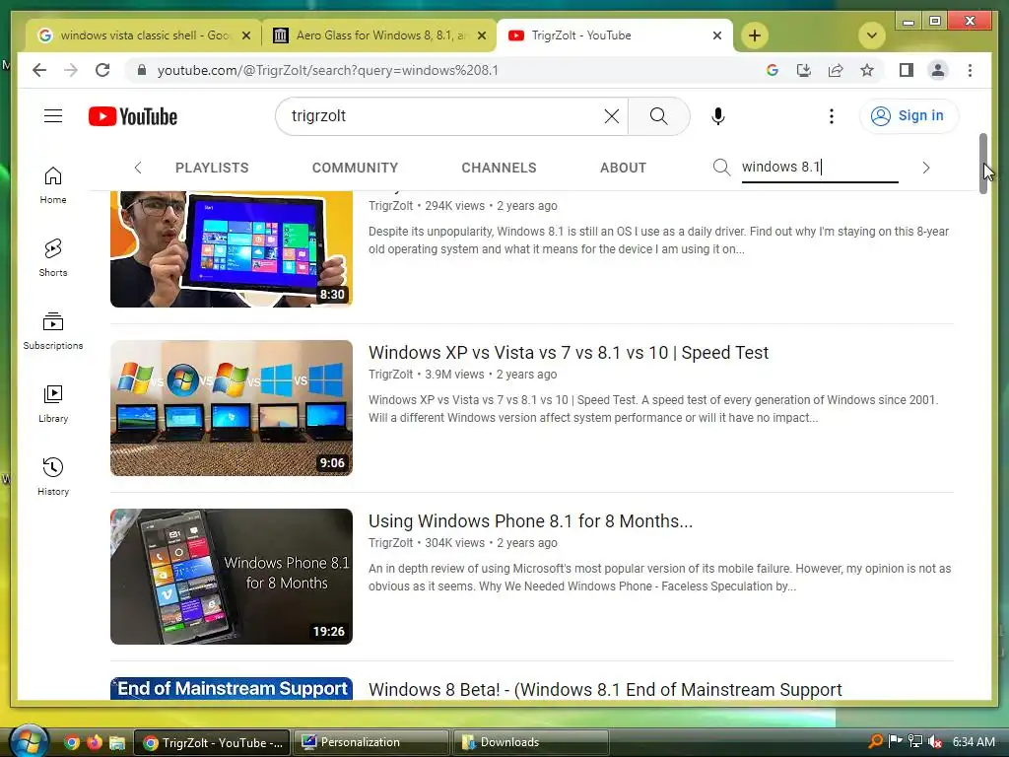View site info via padlock icon
The image size is (1009, 757).
point(142,70)
